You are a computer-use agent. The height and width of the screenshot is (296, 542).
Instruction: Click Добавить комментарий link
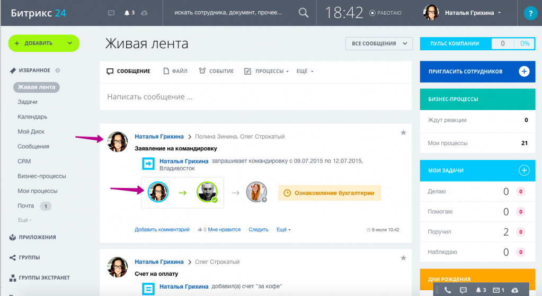(x=162, y=230)
